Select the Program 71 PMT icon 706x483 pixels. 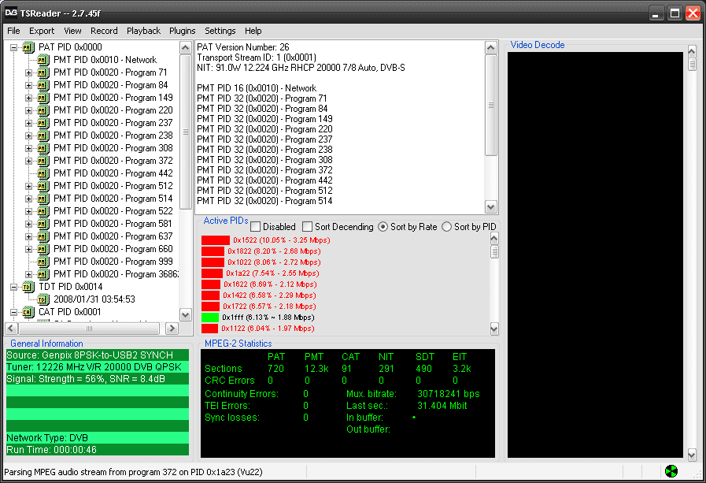pyautogui.click(x=43, y=72)
